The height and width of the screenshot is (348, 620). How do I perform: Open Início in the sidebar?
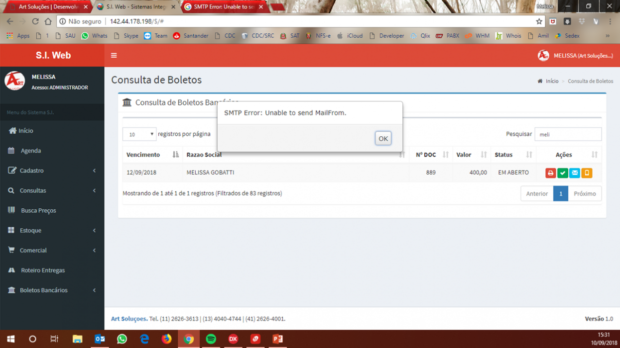tap(52, 131)
